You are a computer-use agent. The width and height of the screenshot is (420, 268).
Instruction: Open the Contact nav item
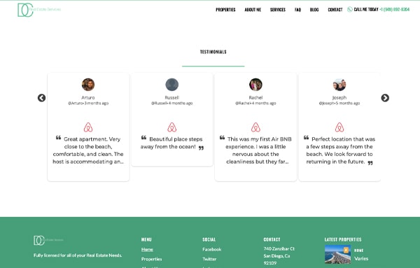coord(335,10)
